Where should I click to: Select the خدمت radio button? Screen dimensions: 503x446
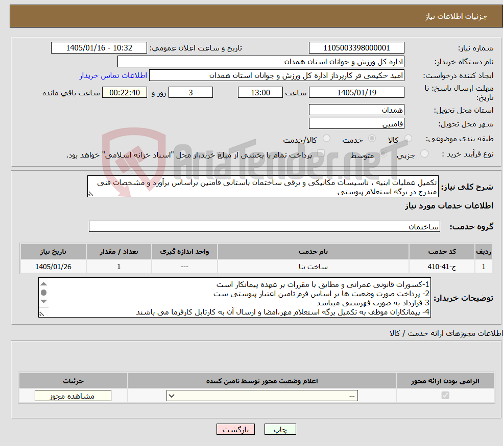tap(372, 138)
